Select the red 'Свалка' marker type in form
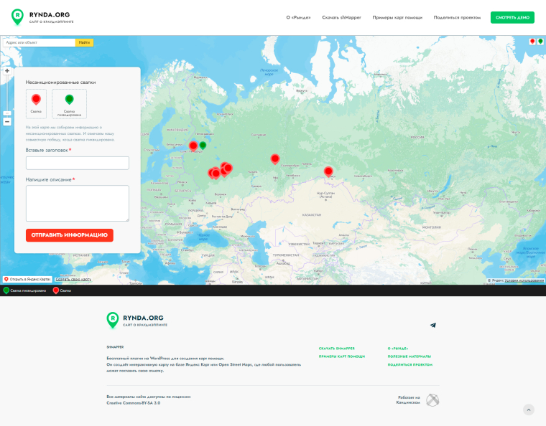The image size is (546, 426). tap(37, 103)
